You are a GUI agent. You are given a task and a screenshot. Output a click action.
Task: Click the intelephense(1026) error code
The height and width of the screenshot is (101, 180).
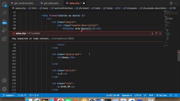(63, 38)
